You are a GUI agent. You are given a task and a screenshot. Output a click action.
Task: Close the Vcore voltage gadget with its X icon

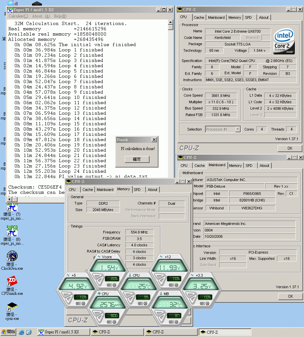[x=115, y=285]
